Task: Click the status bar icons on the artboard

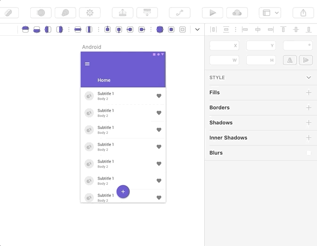Action: pos(158,54)
